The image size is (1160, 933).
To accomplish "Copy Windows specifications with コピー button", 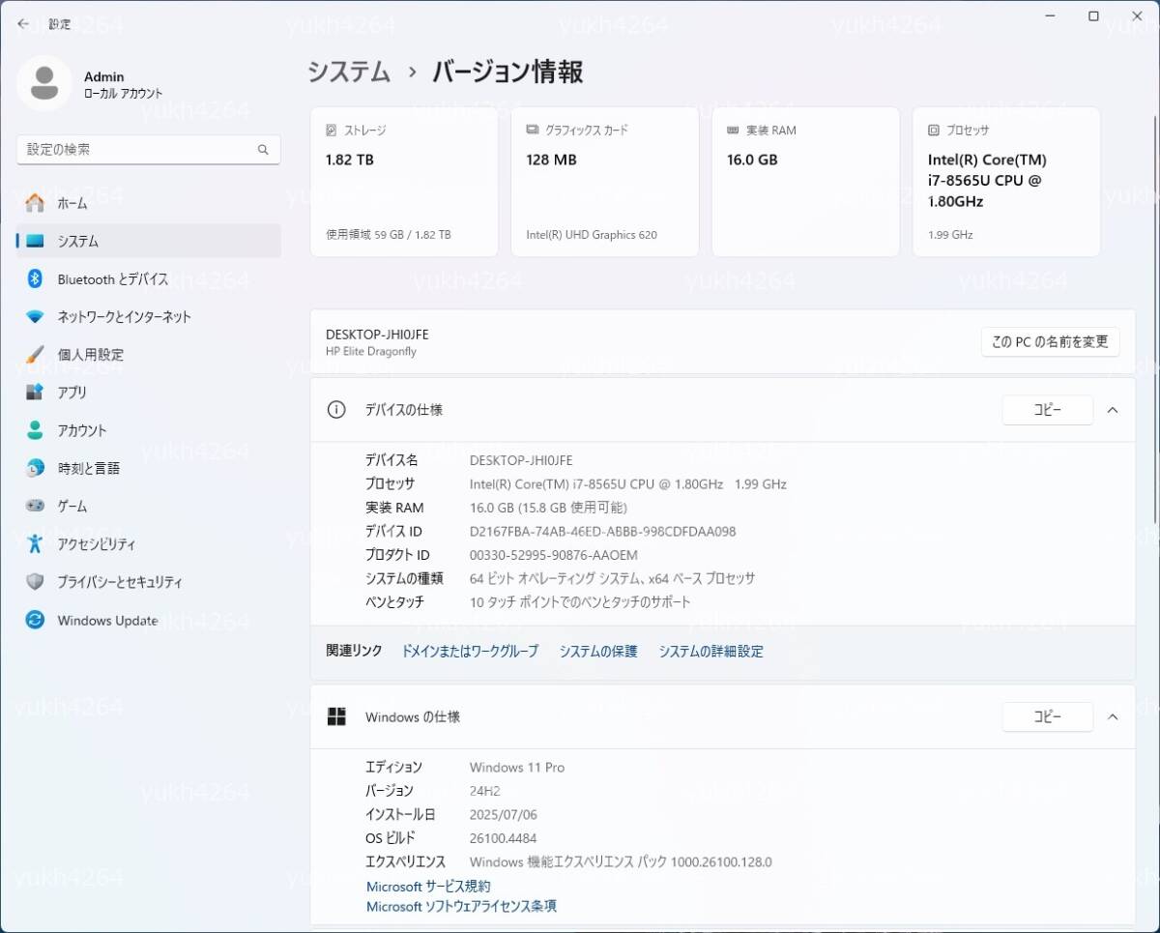I will pos(1048,716).
